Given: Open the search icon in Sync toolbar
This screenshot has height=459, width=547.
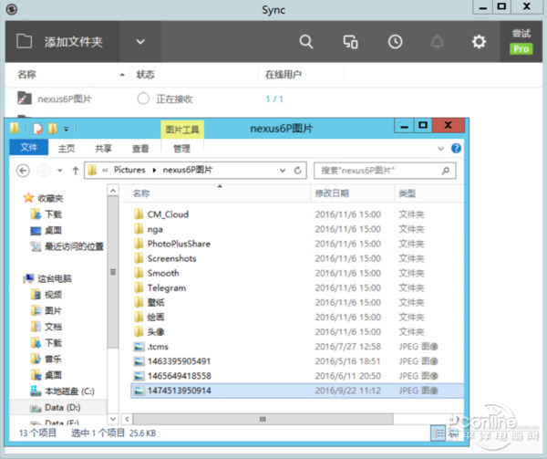Looking at the screenshot, I should point(306,42).
